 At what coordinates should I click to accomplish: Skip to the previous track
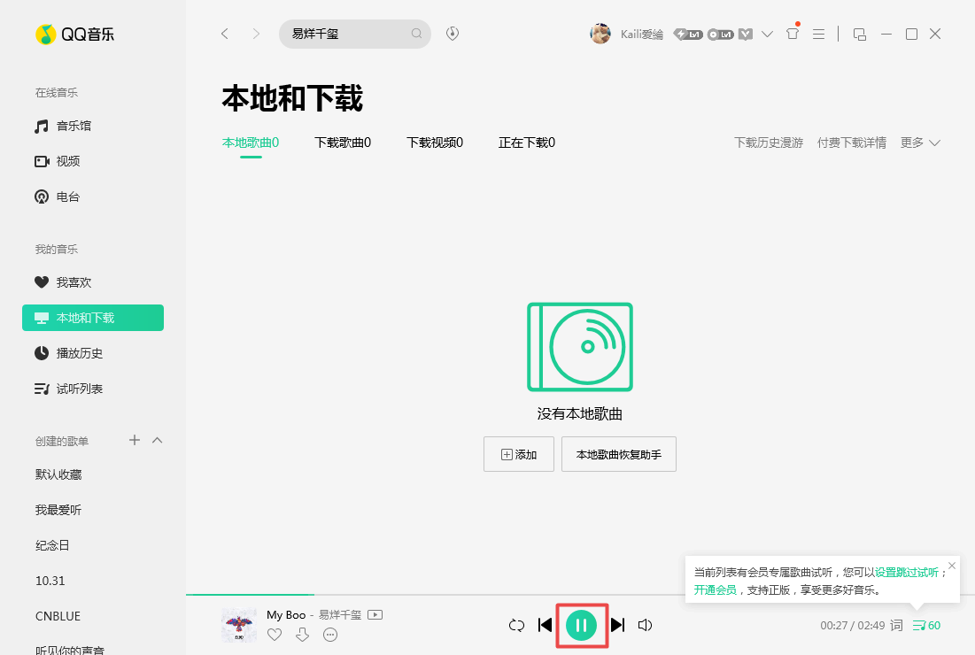pyautogui.click(x=545, y=625)
